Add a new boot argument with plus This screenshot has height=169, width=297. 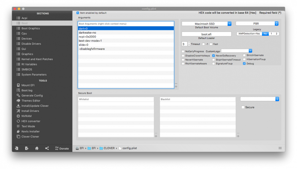pyautogui.click(x=176, y=87)
